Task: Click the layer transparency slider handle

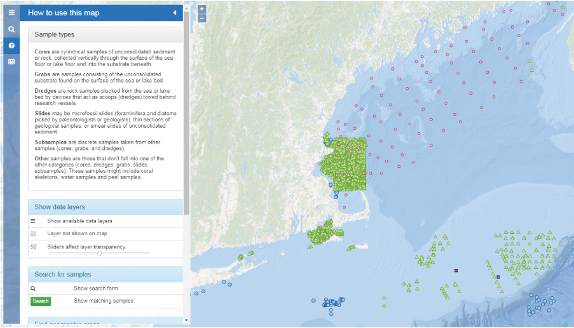Action: [99, 253]
